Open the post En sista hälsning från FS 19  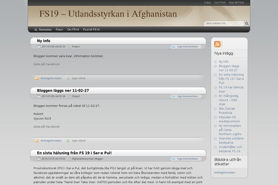tap(74, 153)
